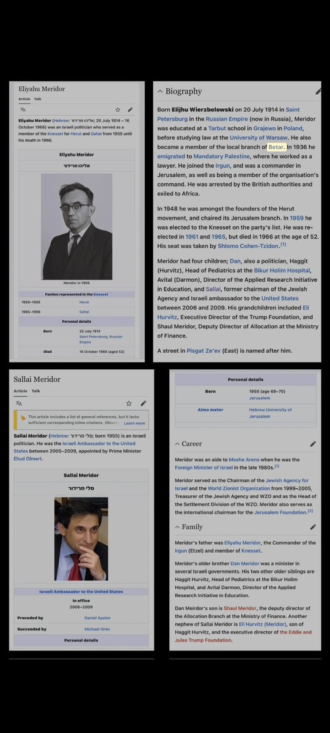Edit the Career section via pencil icon
The image size is (330, 733).
click(x=313, y=444)
